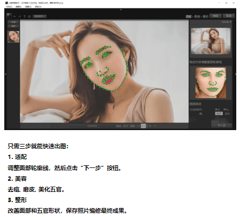The width and height of the screenshot is (240, 217).
Task: Click the 确定 (OK) button
Action: click(x=215, y=16)
